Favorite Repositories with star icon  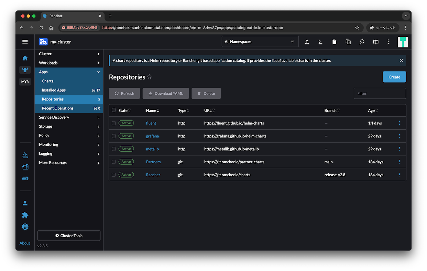(x=149, y=77)
